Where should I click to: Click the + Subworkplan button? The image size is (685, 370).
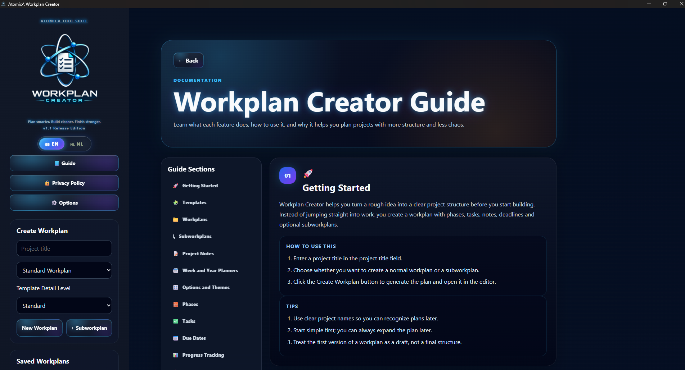point(89,328)
